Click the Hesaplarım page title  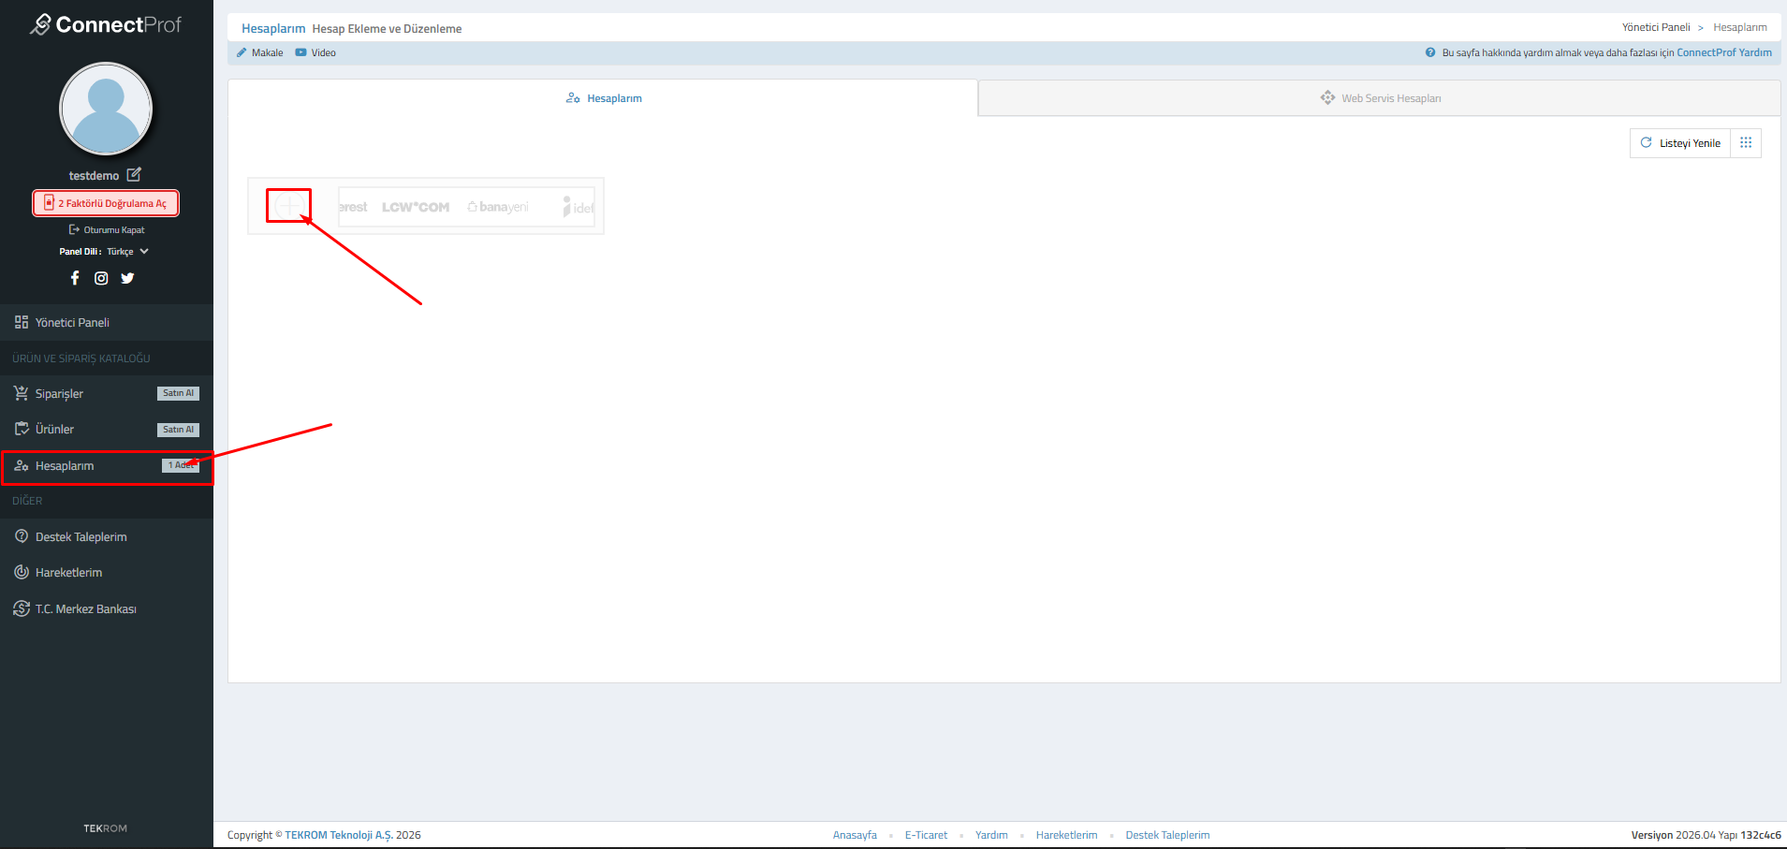[273, 28]
